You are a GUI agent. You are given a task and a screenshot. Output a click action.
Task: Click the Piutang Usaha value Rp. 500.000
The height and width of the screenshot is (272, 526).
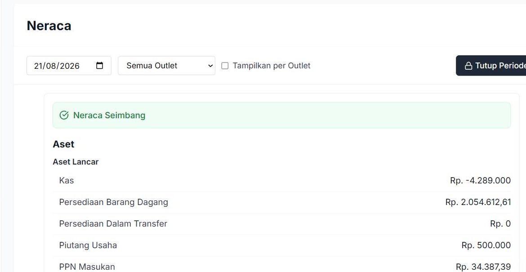tap(486, 245)
